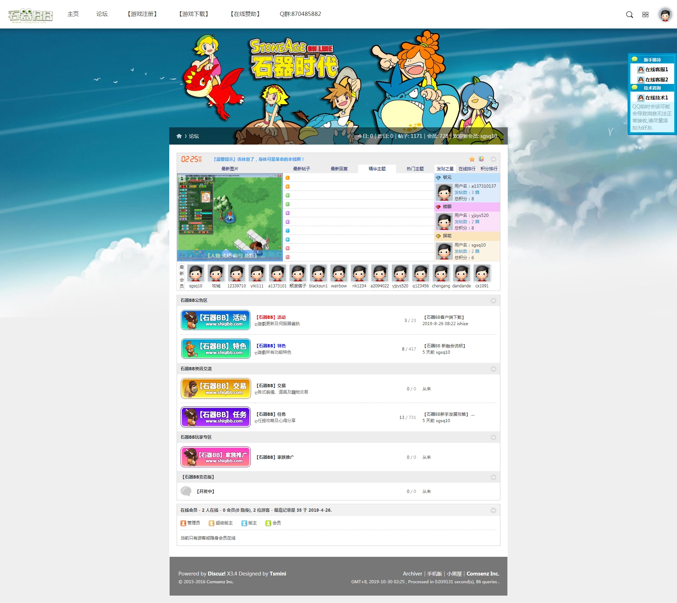Switch to 在线排行 tab
The width and height of the screenshot is (677, 603).
(467, 169)
